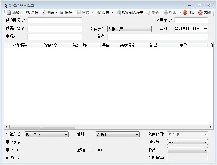Click the 联系人 input field

click(x=55, y=37)
